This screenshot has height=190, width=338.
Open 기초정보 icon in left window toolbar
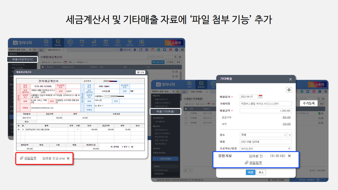tap(106, 43)
